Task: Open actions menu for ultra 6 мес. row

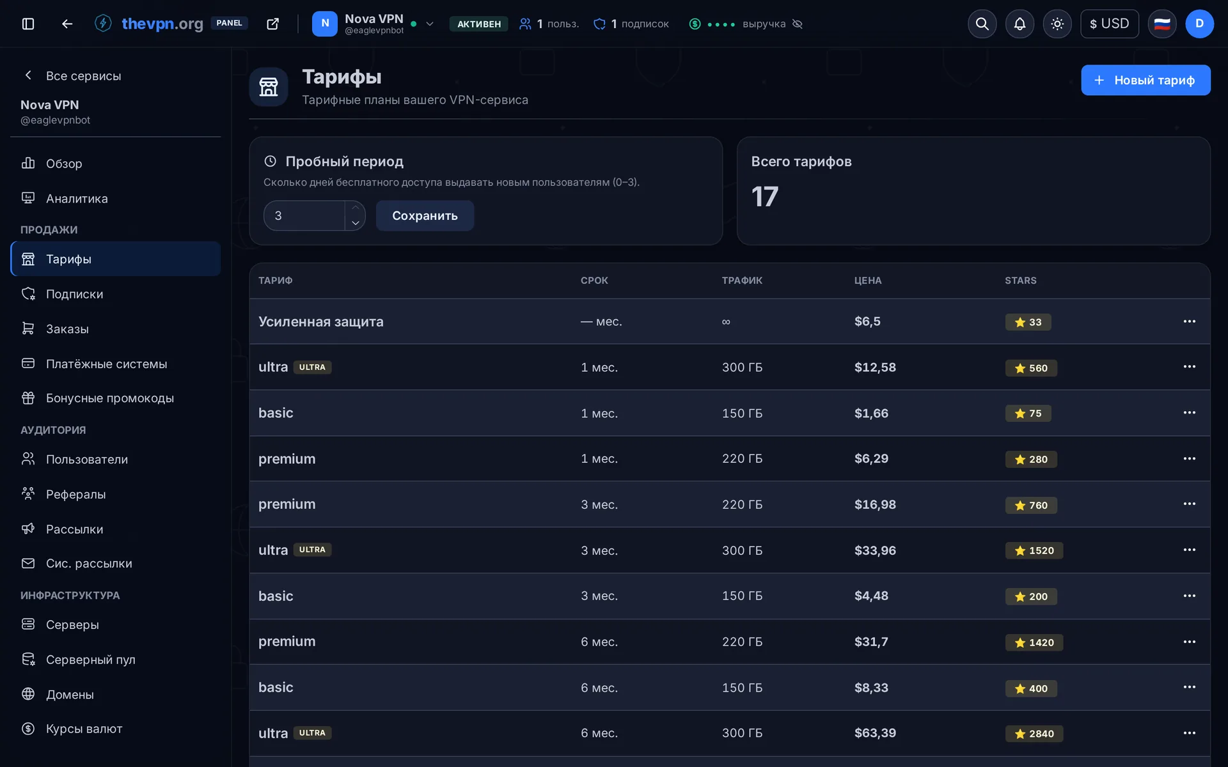Action: coord(1189,733)
